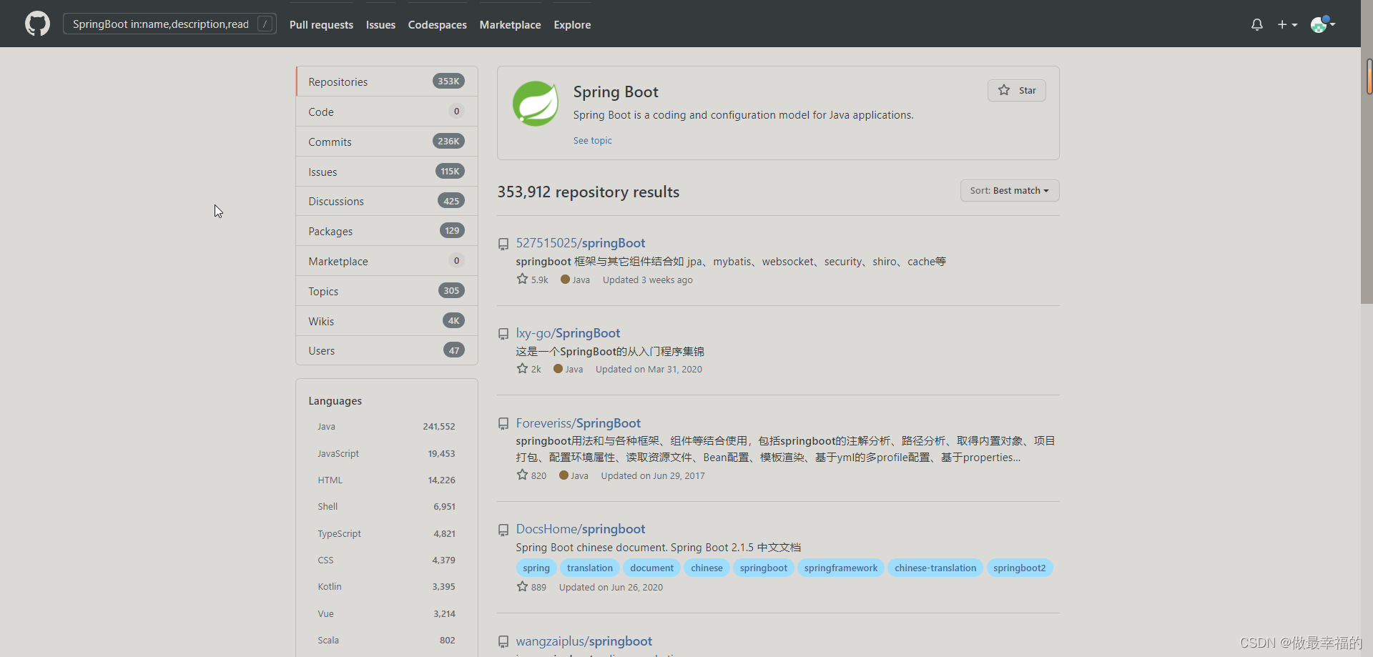Filter results by CSS language

[x=386, y=560]
